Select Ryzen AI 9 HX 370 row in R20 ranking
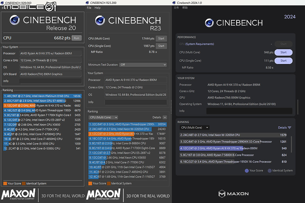This screenshot has width=305, height=203. click(x=42, y=105)
